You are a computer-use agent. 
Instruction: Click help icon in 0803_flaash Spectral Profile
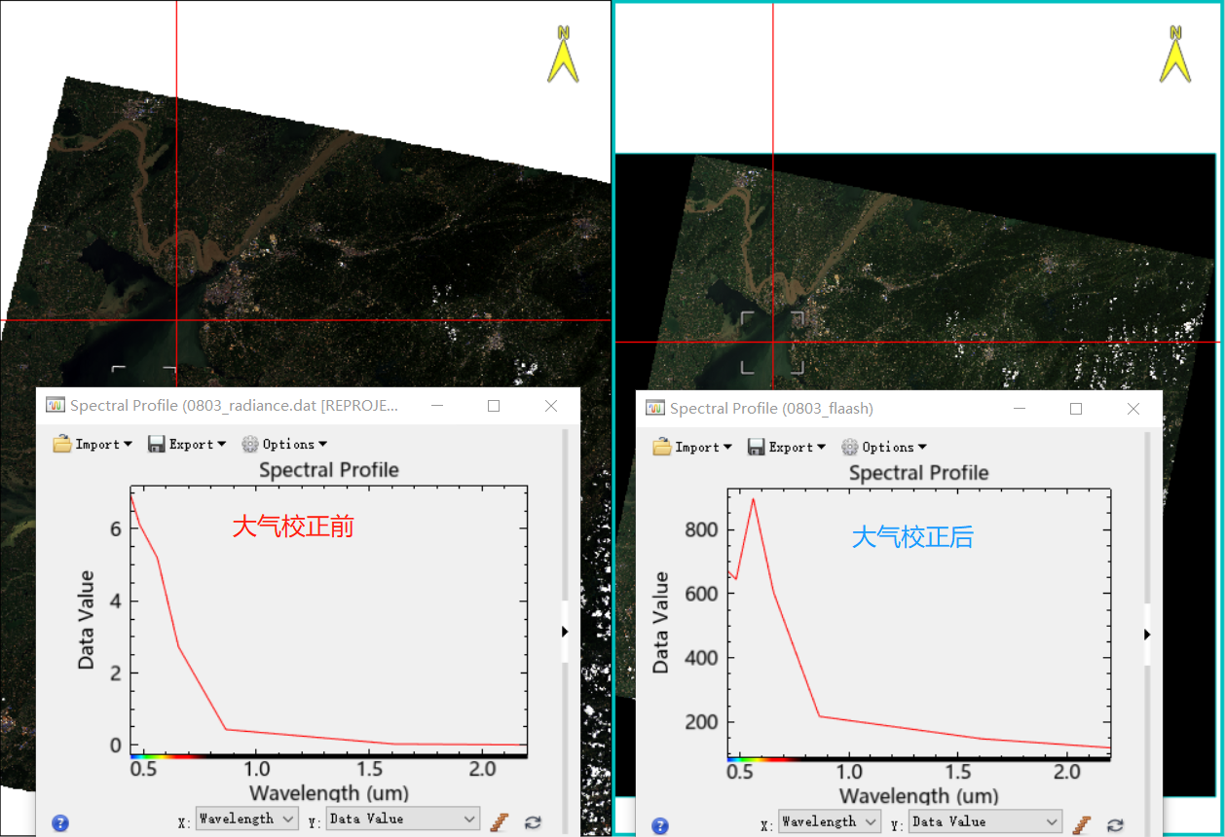tap(660, 826)
